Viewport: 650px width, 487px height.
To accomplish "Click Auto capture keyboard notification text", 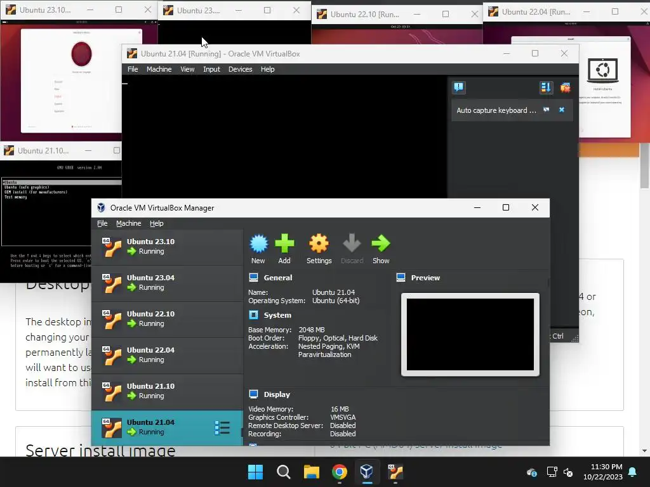I will coord(496,110).
